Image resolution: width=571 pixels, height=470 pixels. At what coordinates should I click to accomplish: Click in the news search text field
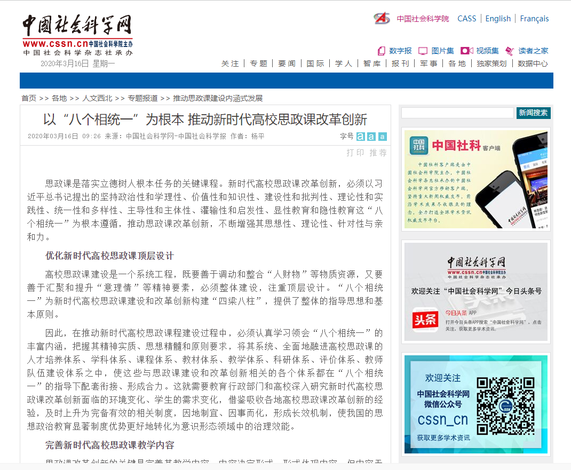tap(457, 113)
